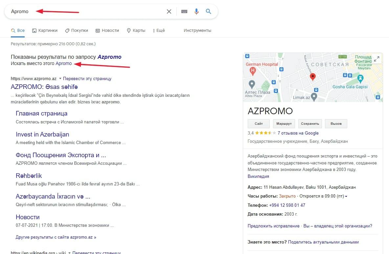Click the map thumbnail of AZPROMO location
Viewport: 389px width, 254px height.
pyautogui.click(x=313, y=77)
